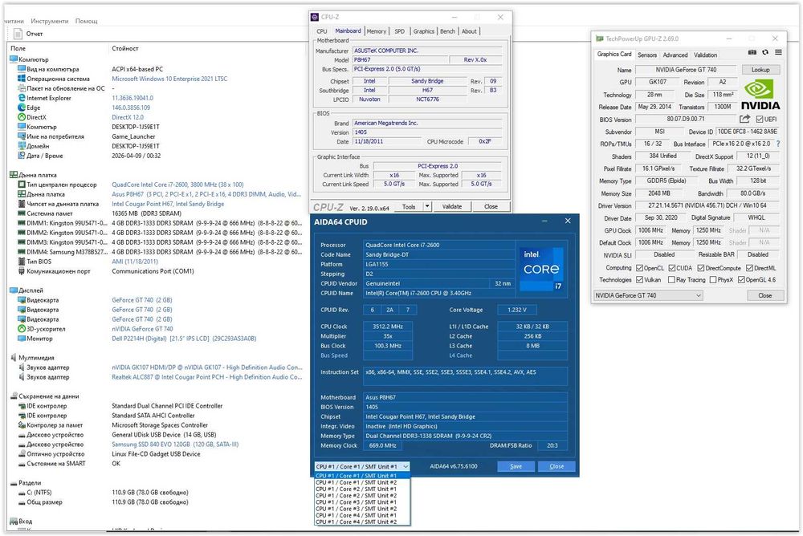Click the report (Отчет) page icon
Screen dimensions: 803x536
point(18,34)
